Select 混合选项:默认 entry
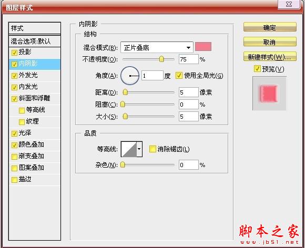This screenshot has height=248, width=305. (x=35, y=41)
